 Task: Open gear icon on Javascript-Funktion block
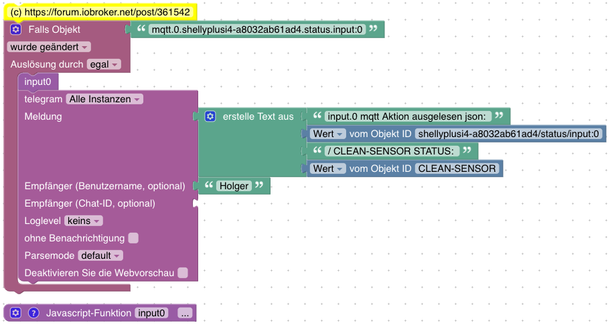click(x=15, y=313)
